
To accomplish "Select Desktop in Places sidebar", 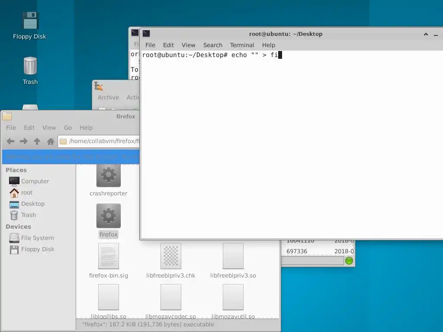I will [27, 204].
